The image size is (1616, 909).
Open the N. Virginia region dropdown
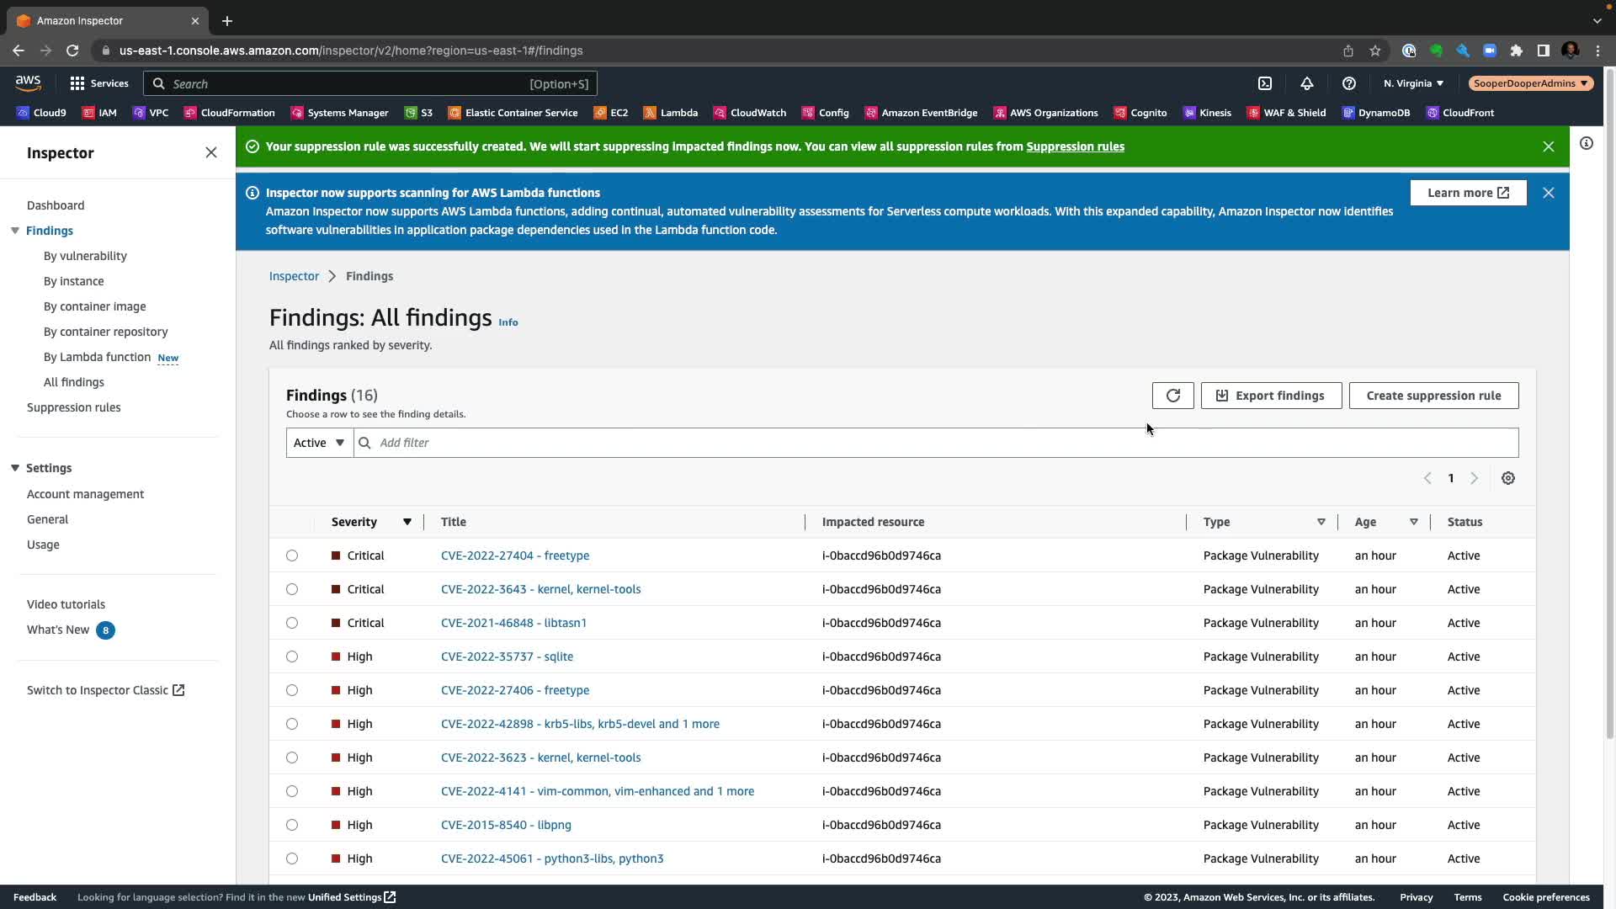[x=1413, y=83]
